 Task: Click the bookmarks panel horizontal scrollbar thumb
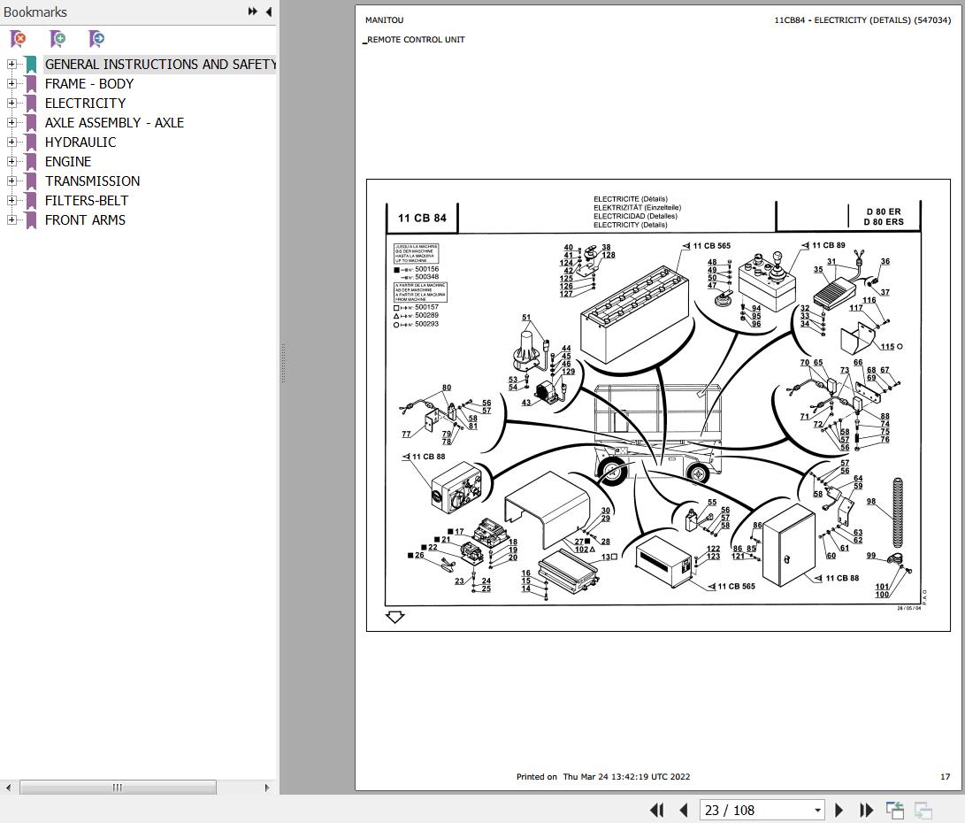coord(118,788)
